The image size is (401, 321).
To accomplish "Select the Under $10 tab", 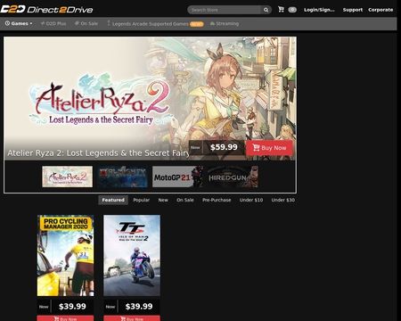I will [251, 200].
